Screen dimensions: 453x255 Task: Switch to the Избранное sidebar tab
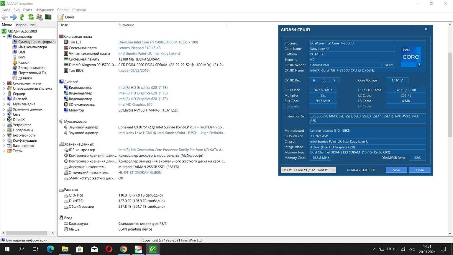point(25,25)
